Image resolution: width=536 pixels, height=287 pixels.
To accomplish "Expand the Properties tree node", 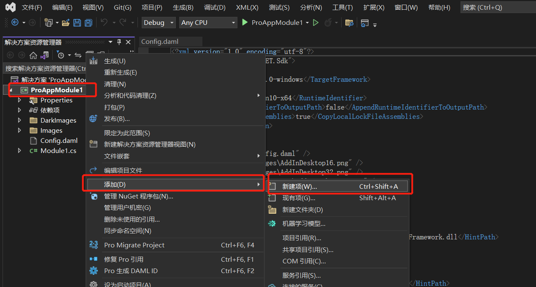I will (19, 100).
